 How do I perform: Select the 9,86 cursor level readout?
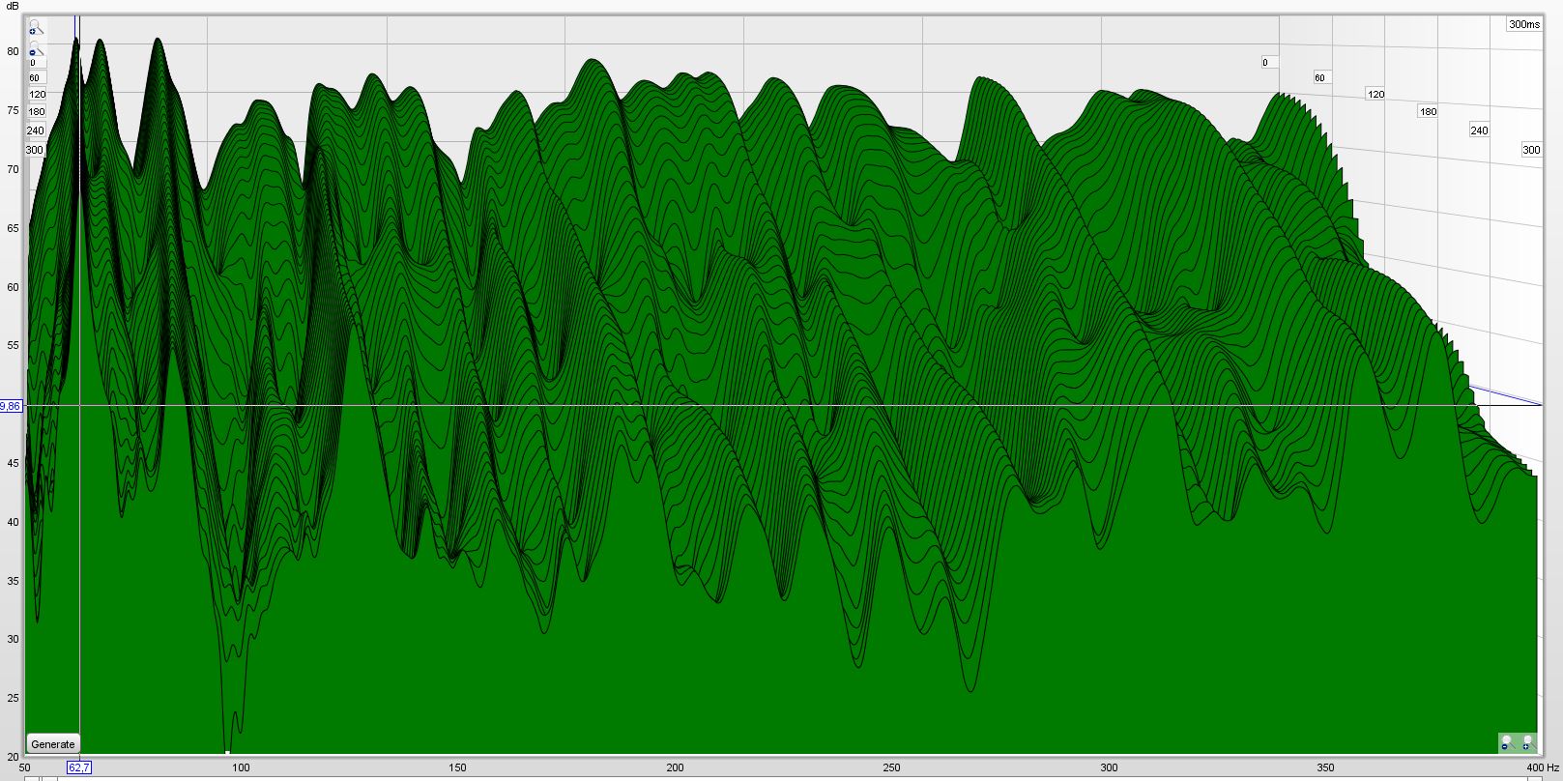pyautogui.click(x=11, y=406)
